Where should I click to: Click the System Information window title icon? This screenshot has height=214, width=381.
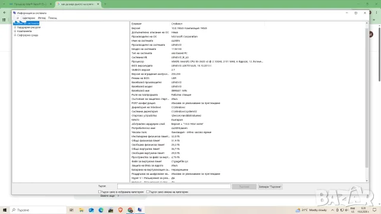coord(14,13)
